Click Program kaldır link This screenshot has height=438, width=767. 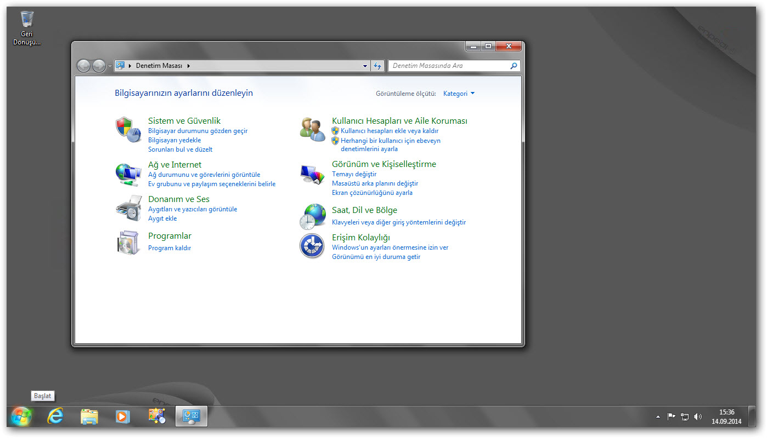[x=170, y=248]
